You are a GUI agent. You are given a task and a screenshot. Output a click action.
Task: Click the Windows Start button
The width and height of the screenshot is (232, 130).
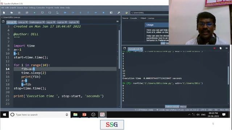(x=4, y=114)
